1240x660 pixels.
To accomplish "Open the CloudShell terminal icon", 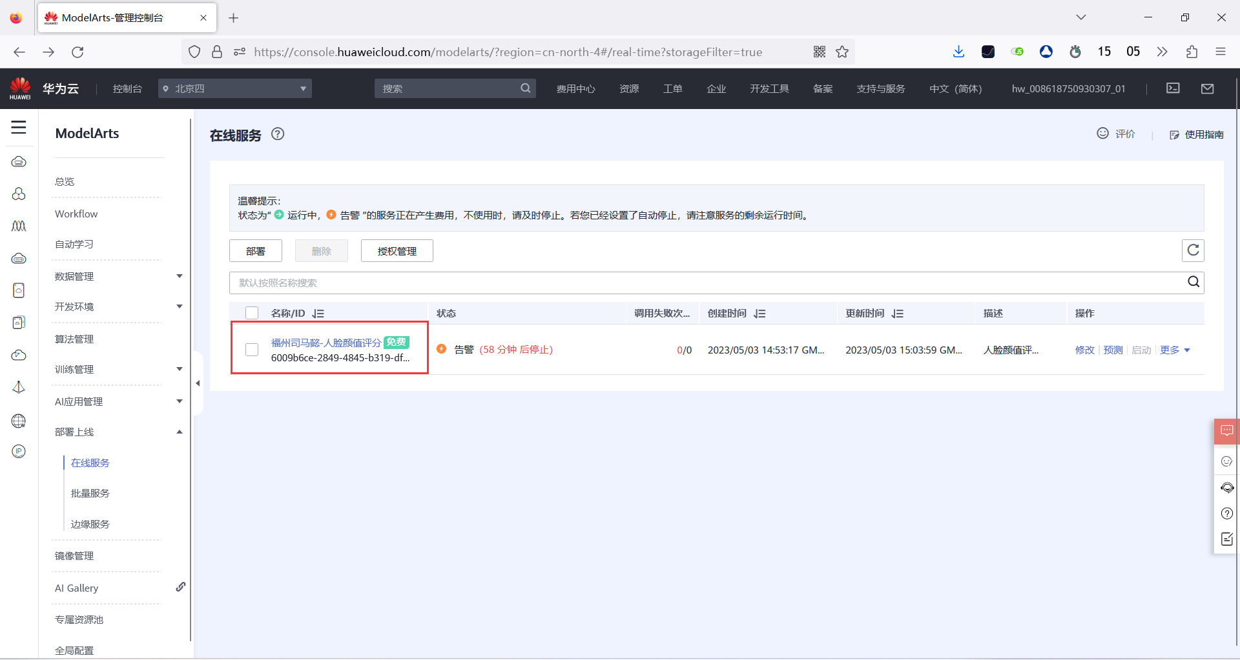I will (x=1173, y=88).
